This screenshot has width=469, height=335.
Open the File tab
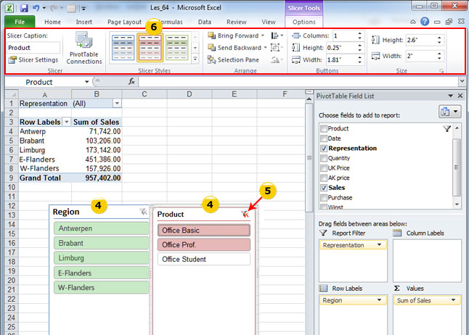[20, 22]
